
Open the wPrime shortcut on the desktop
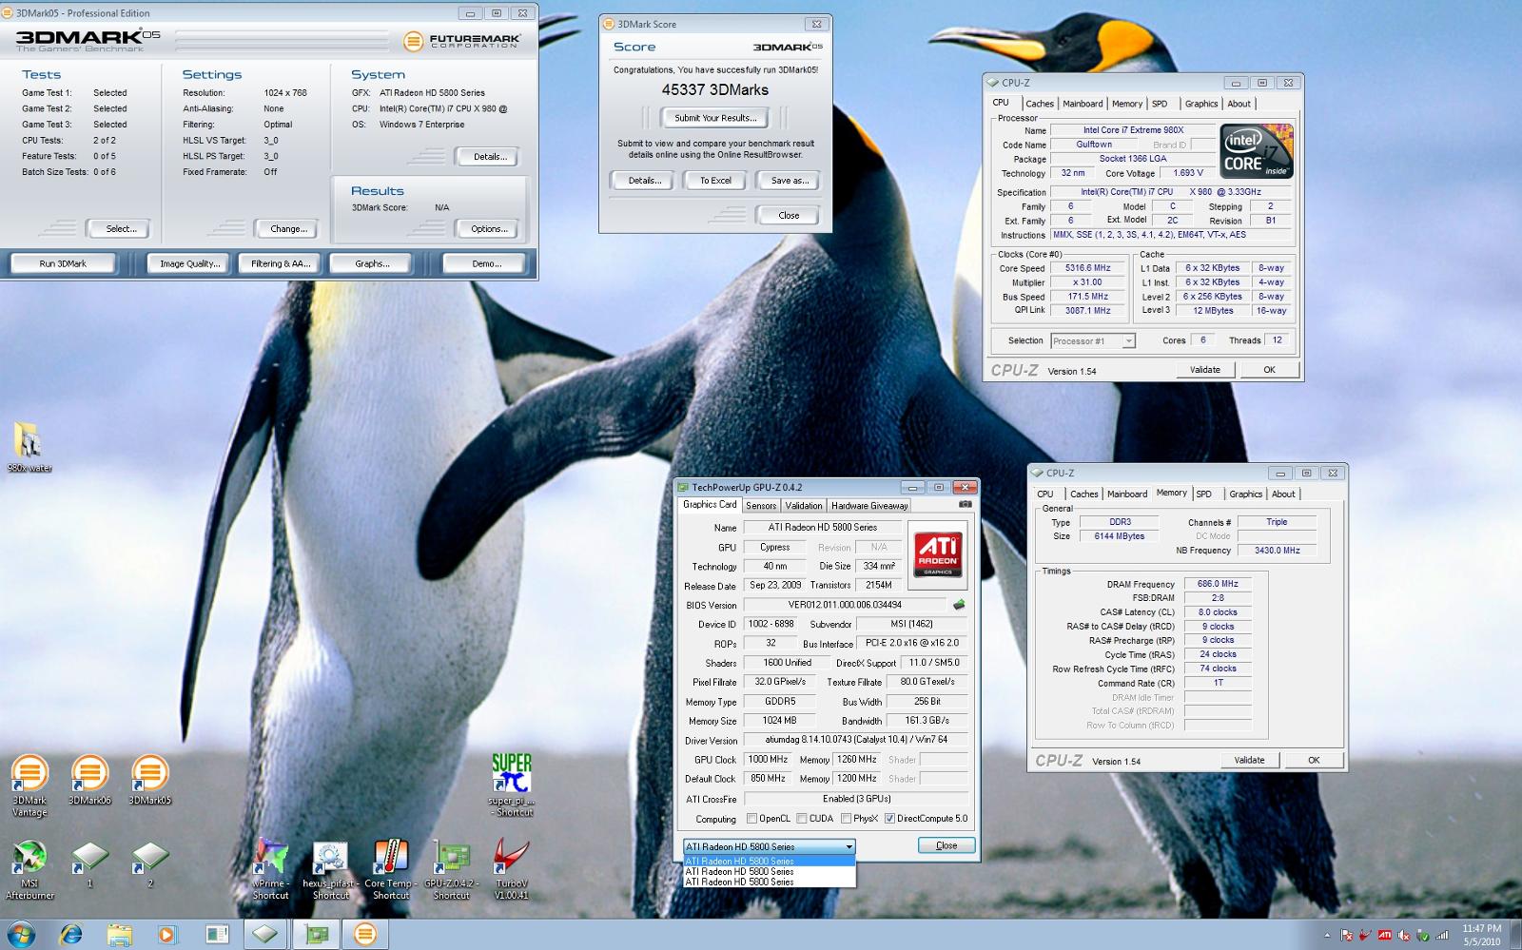(x=270, y=869)
